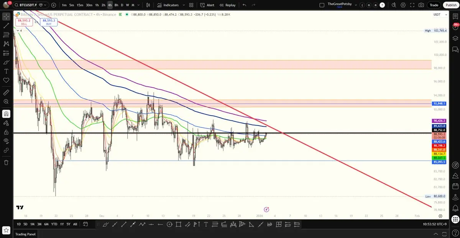Click the Publish button

(450, 5)
